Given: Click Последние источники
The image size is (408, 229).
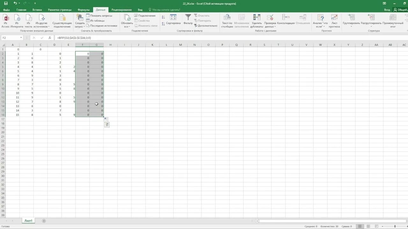Looking at the screenshot, I should [101, 26].
